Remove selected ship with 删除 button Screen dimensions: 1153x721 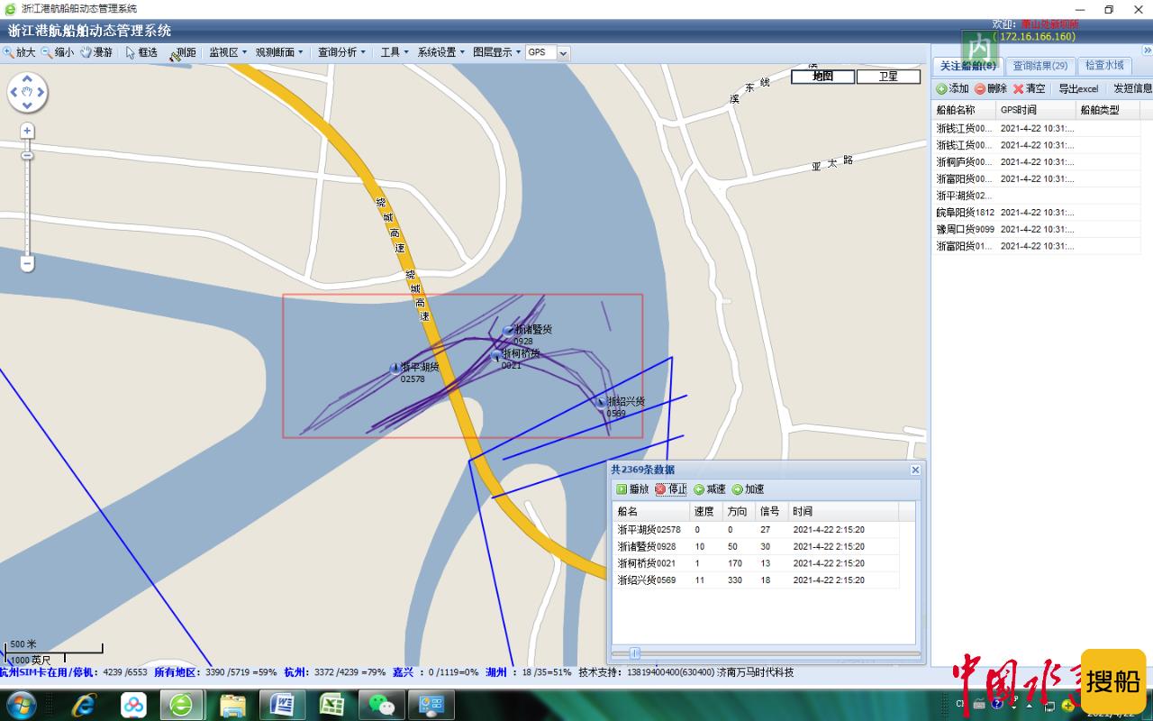click(x=990, y=88)
